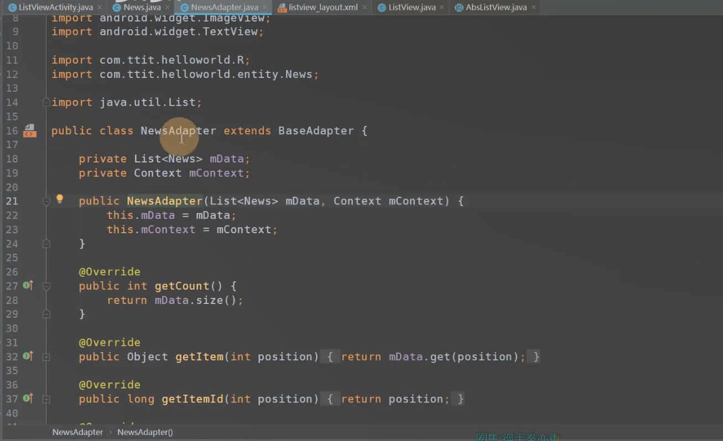
Task: Click the NewsAdapter() constructor breadcrumb
Action: tap(145, 432)
